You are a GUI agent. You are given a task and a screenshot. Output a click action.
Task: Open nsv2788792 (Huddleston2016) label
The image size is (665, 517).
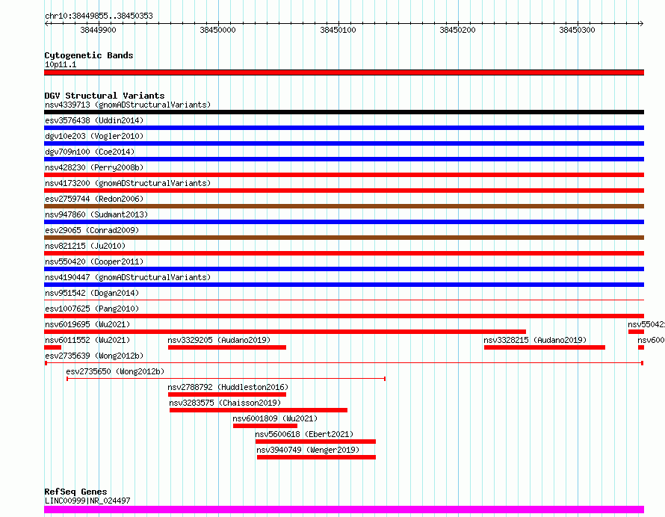coord(228,387)
